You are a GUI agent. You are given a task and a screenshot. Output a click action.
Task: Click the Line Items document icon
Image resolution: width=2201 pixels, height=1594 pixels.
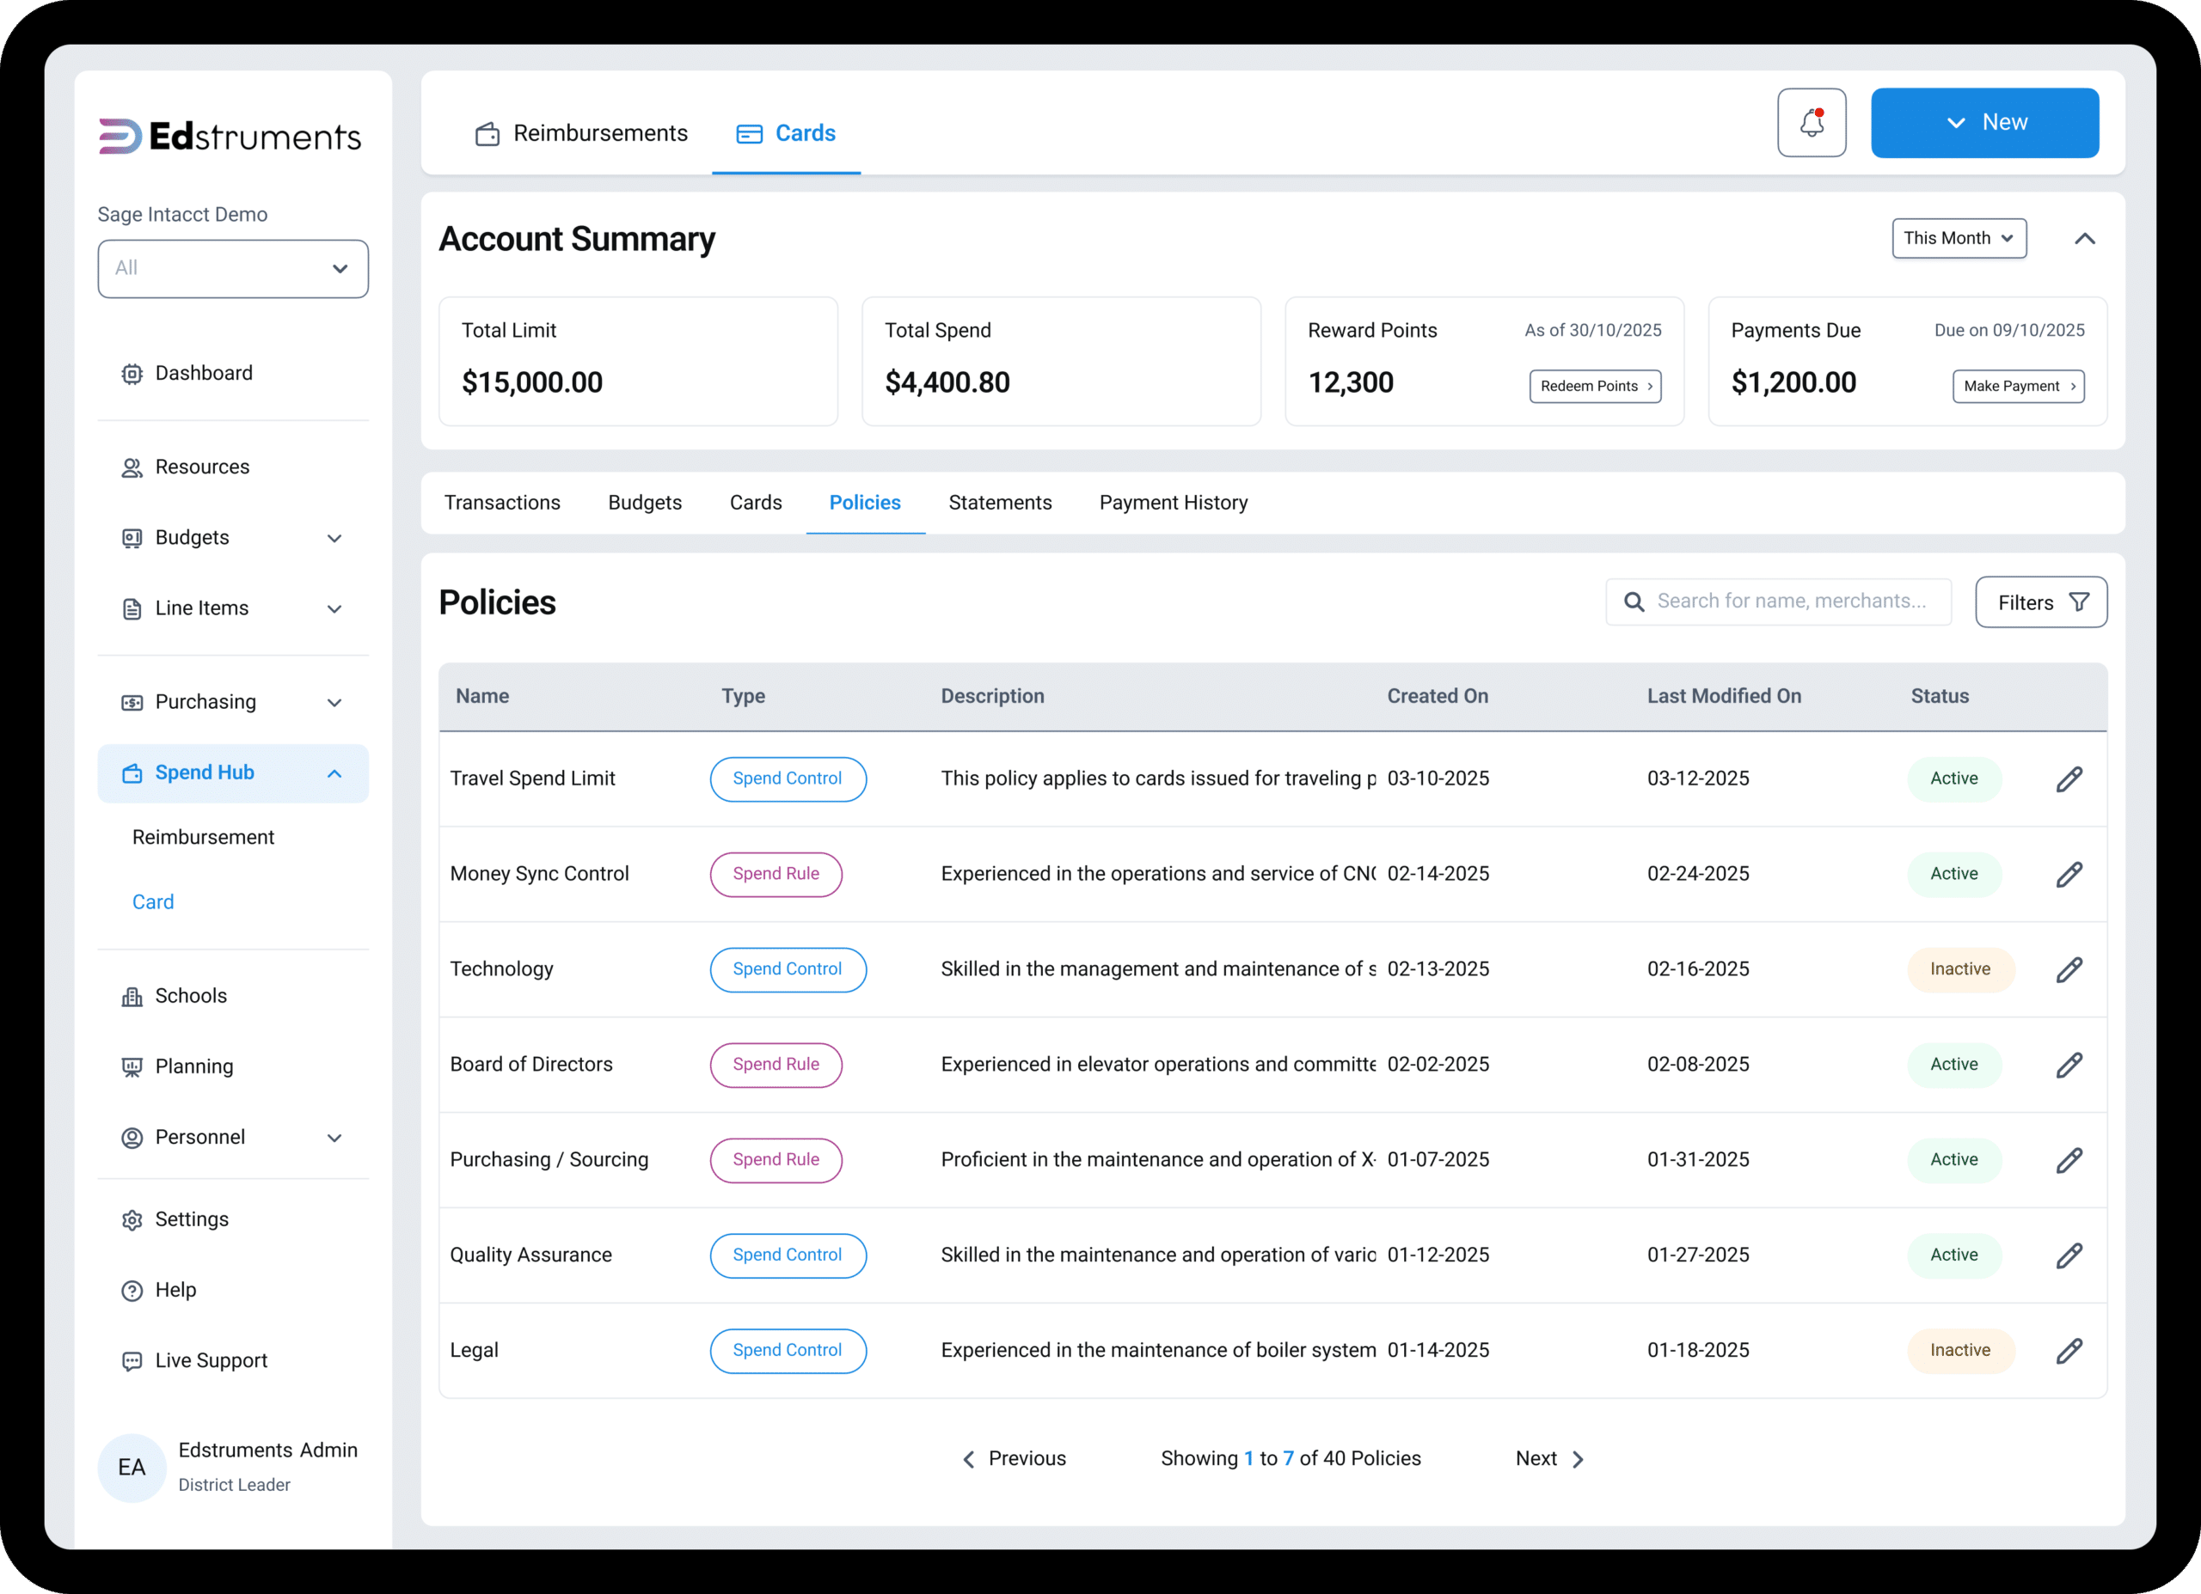tap(132, 609)
